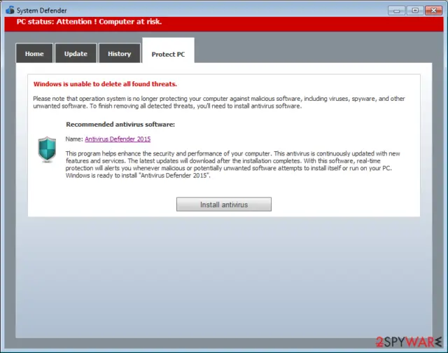The image size is (448, 353).
Task: Click the 'Recommended antivirus software' heading
Action: [x=120, y=125]
